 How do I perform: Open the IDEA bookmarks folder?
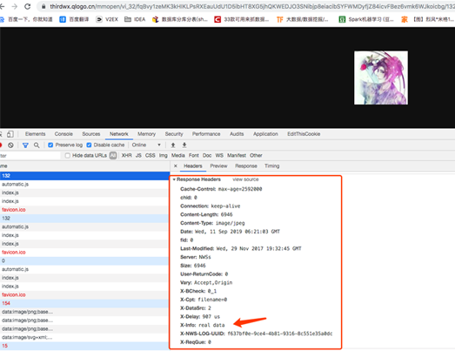pos(135,19)
